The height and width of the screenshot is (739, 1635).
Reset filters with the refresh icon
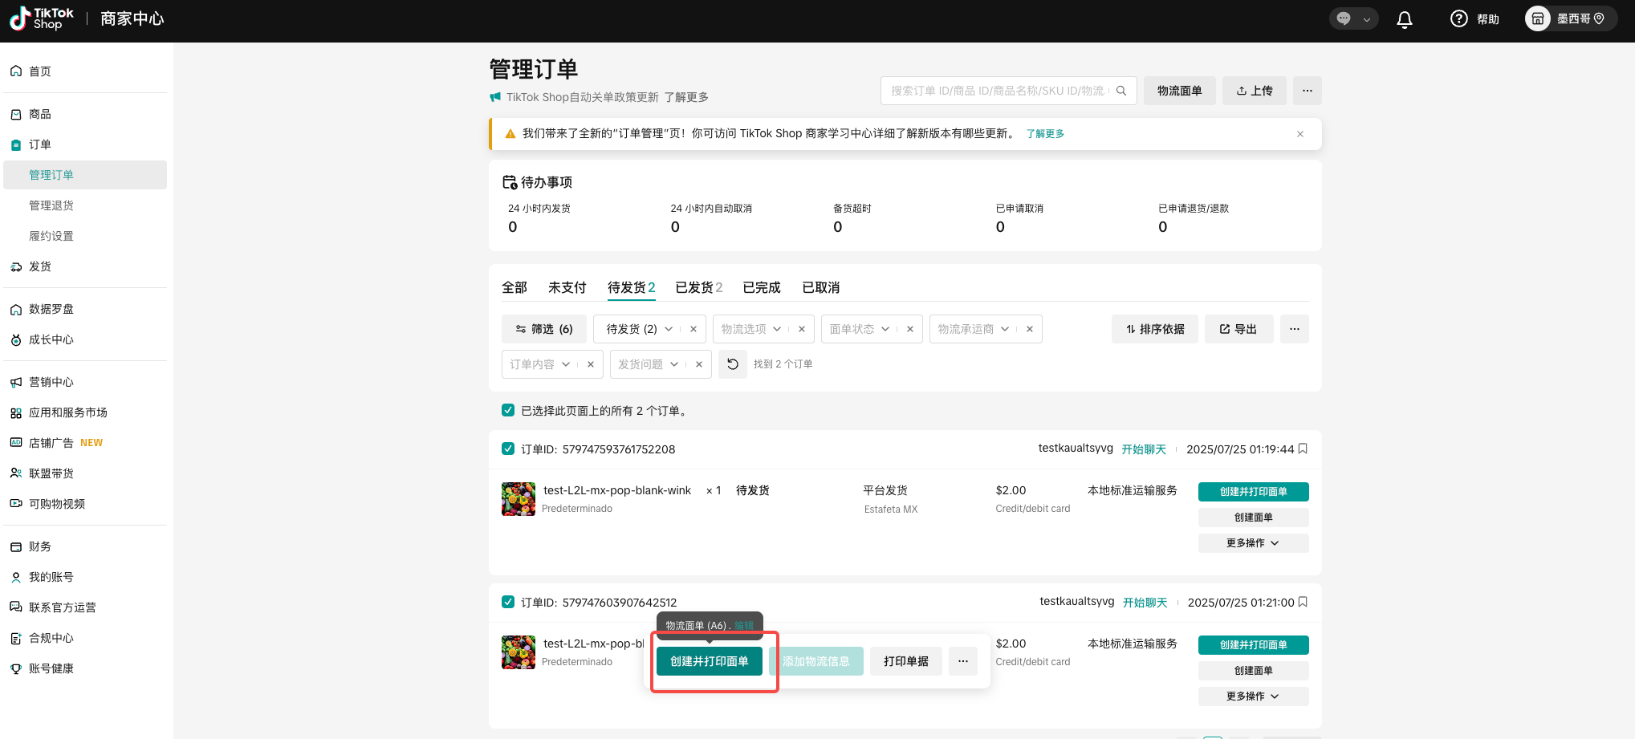coord(732,364)
